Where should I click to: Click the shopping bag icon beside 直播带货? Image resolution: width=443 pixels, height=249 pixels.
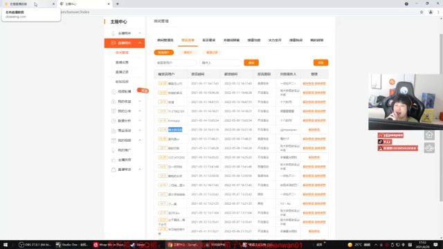pos(114,169)
